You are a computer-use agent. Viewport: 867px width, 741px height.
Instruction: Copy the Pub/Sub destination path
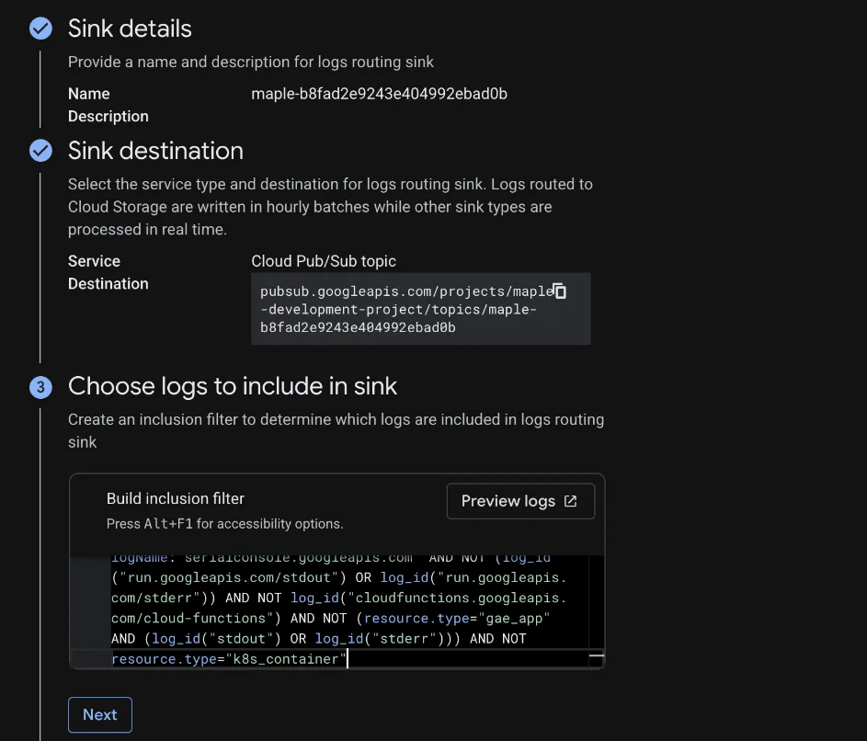[560, 291]
